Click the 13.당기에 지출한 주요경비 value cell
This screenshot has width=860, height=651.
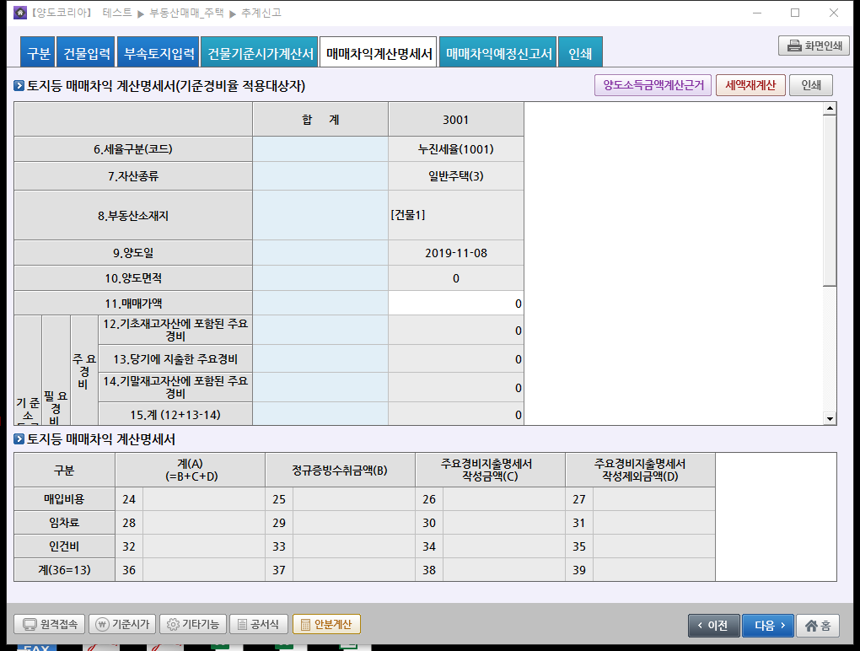coord(456,359)
